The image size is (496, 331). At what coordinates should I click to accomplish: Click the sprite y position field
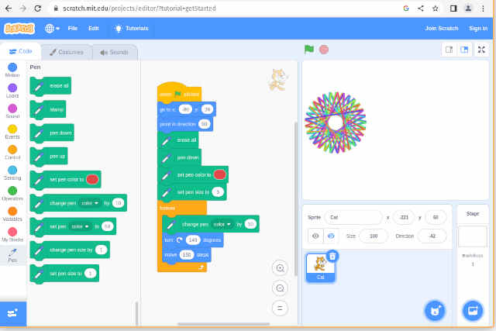click(436, 217)
